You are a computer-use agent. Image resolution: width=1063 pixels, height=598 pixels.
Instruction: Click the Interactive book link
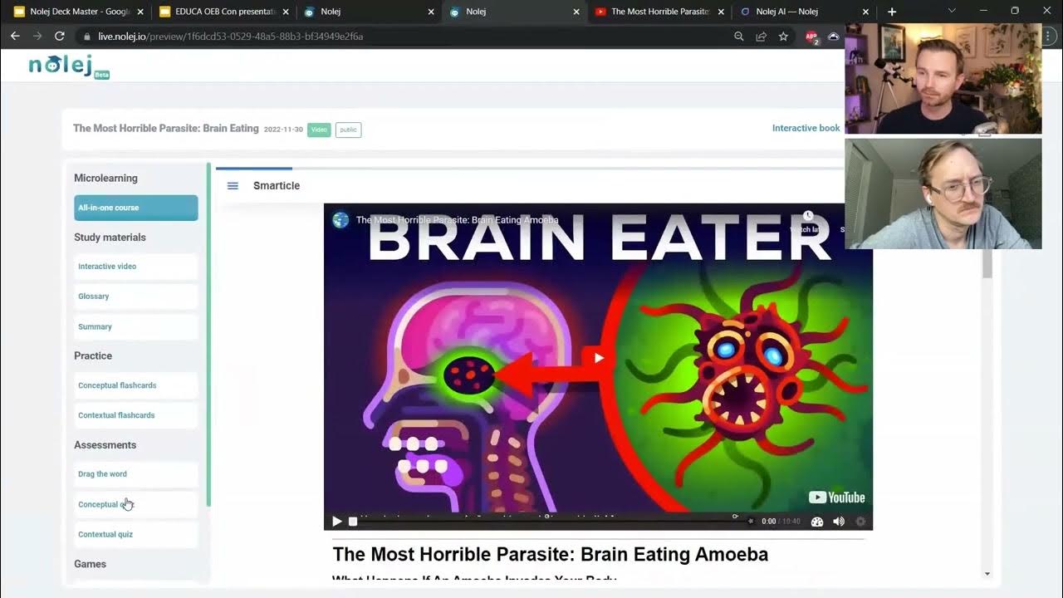[806, 128]
